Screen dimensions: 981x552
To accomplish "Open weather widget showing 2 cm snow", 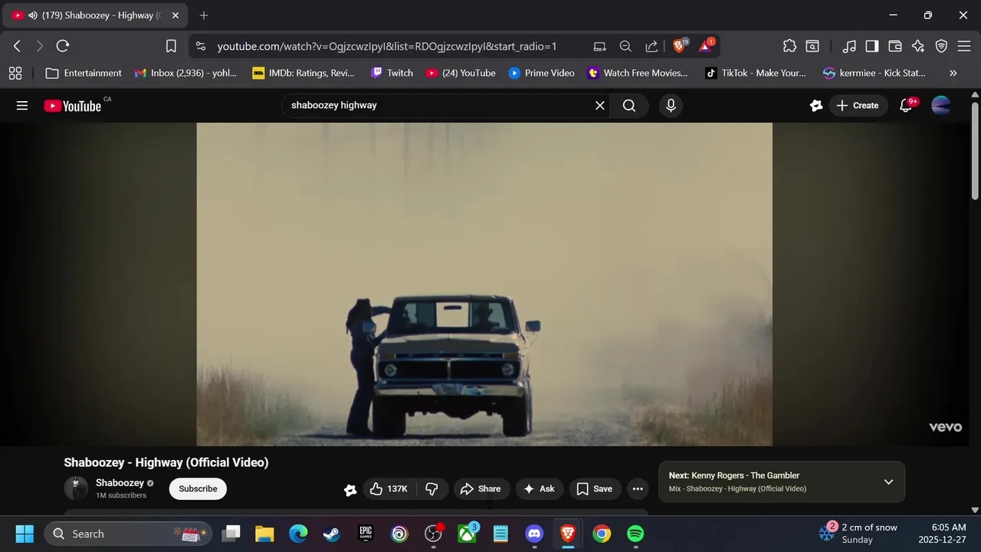I will (858, 534).
